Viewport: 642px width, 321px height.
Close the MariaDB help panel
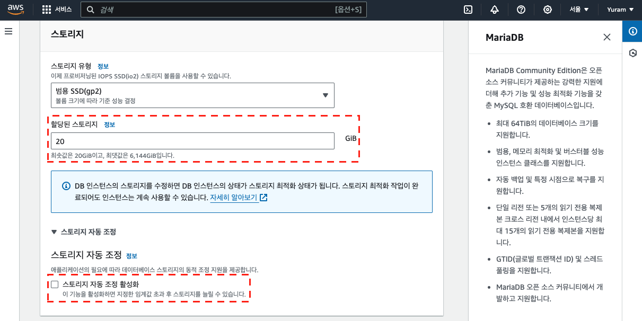607,37
